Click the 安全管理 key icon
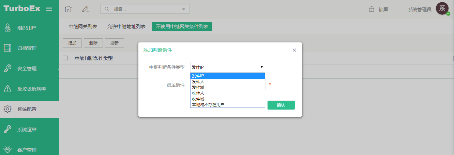 (7, 69)
